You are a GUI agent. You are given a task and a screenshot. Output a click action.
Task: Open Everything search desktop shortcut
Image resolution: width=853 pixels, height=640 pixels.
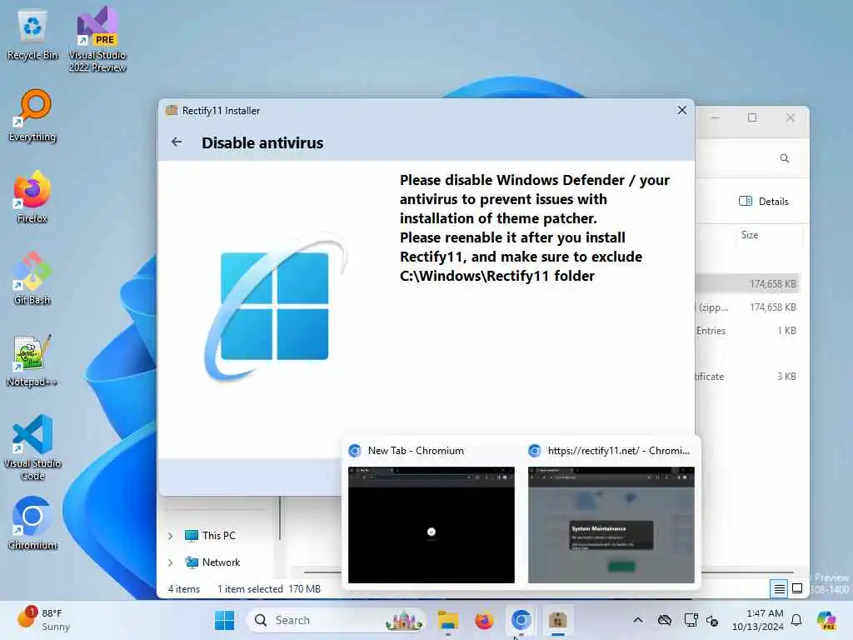coord(32,117)
